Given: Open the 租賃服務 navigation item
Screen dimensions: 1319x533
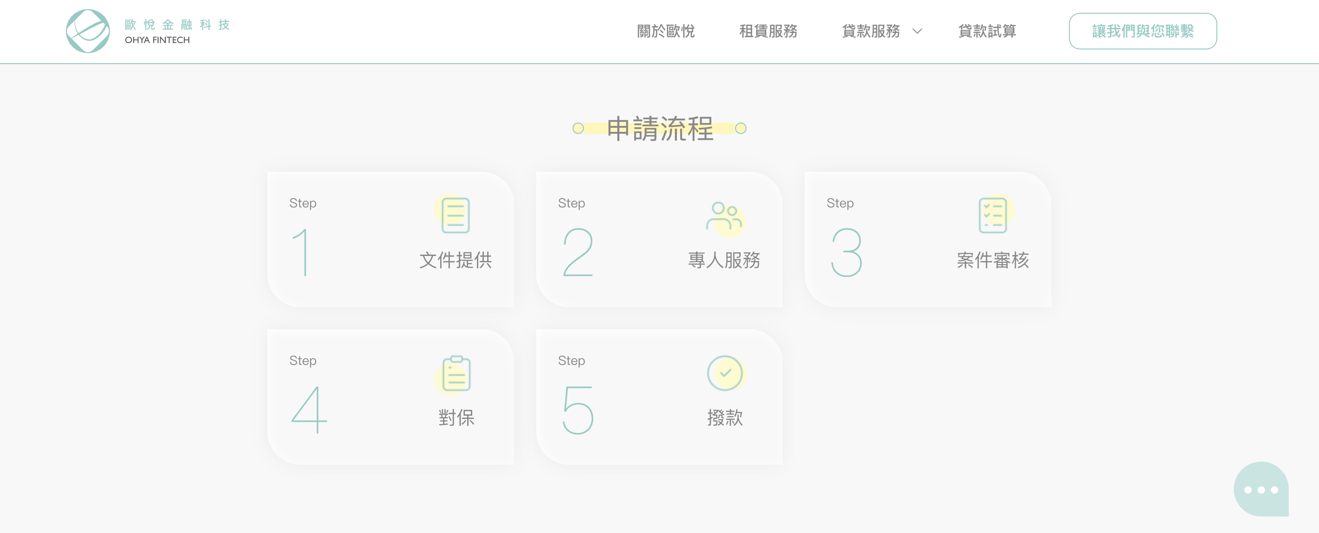Looking at the screenshot, I should coord(769,31).
